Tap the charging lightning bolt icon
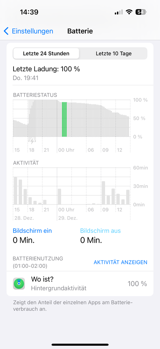 point(32,141)
